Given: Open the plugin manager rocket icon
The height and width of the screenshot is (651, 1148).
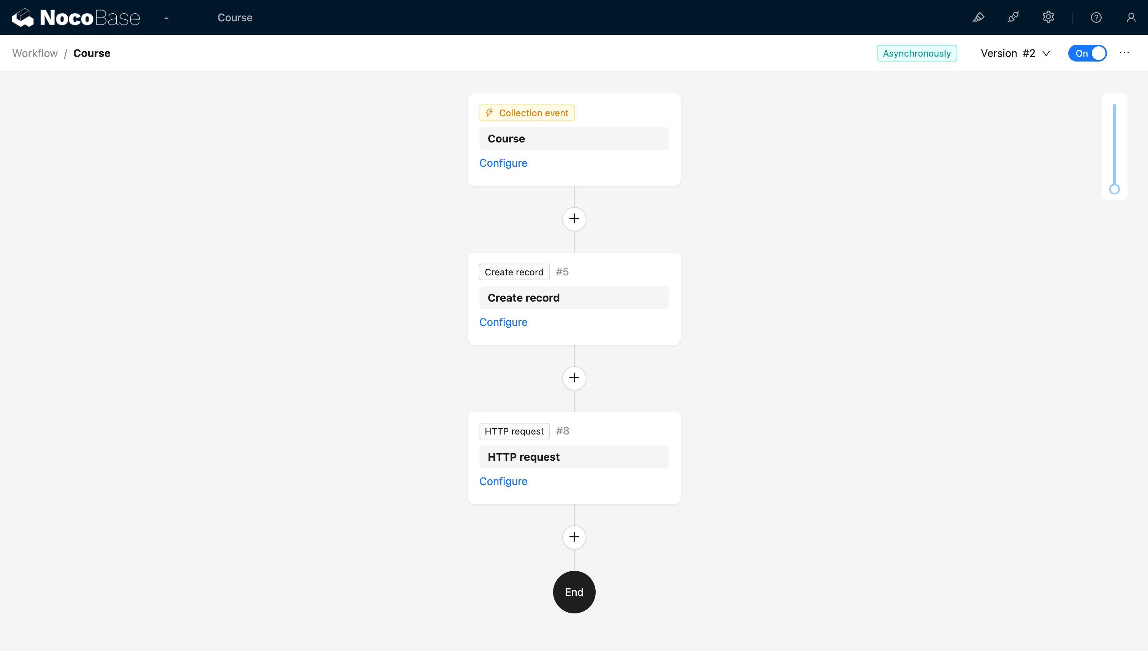Looking at the screenshot, I should coord(1013,17).
